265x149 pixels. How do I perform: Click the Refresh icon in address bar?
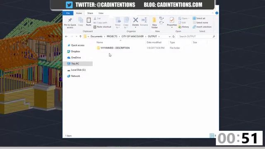click(173, 36)
